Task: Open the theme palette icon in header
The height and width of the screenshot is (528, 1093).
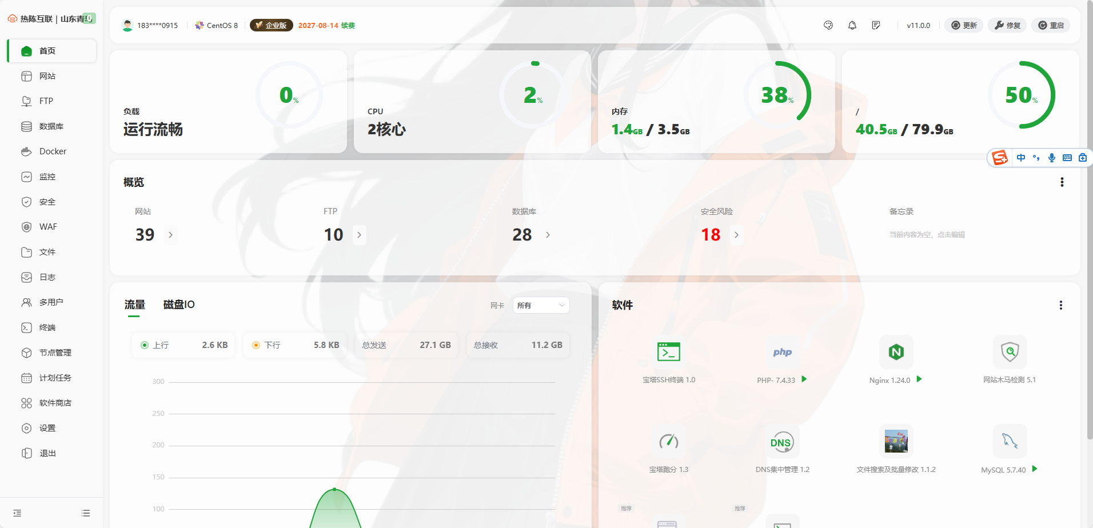Action: pos(828,25)
